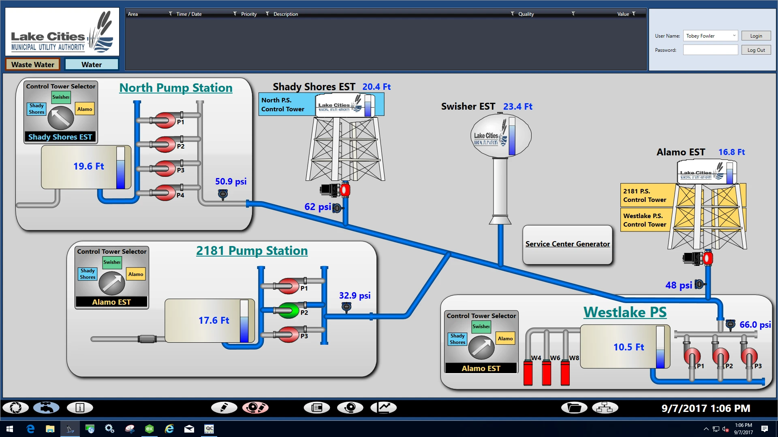Image resolution: width=778 pixels, height=437 pixels.
Task: Click the Log Out button
Action: tap(756, 49)
